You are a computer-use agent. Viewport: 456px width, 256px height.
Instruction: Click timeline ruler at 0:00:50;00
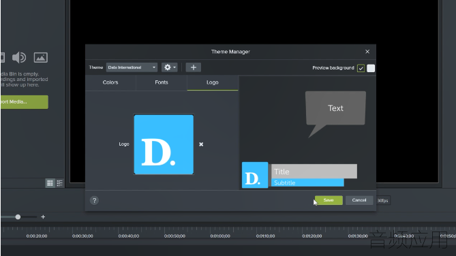(x=174, y=236)
